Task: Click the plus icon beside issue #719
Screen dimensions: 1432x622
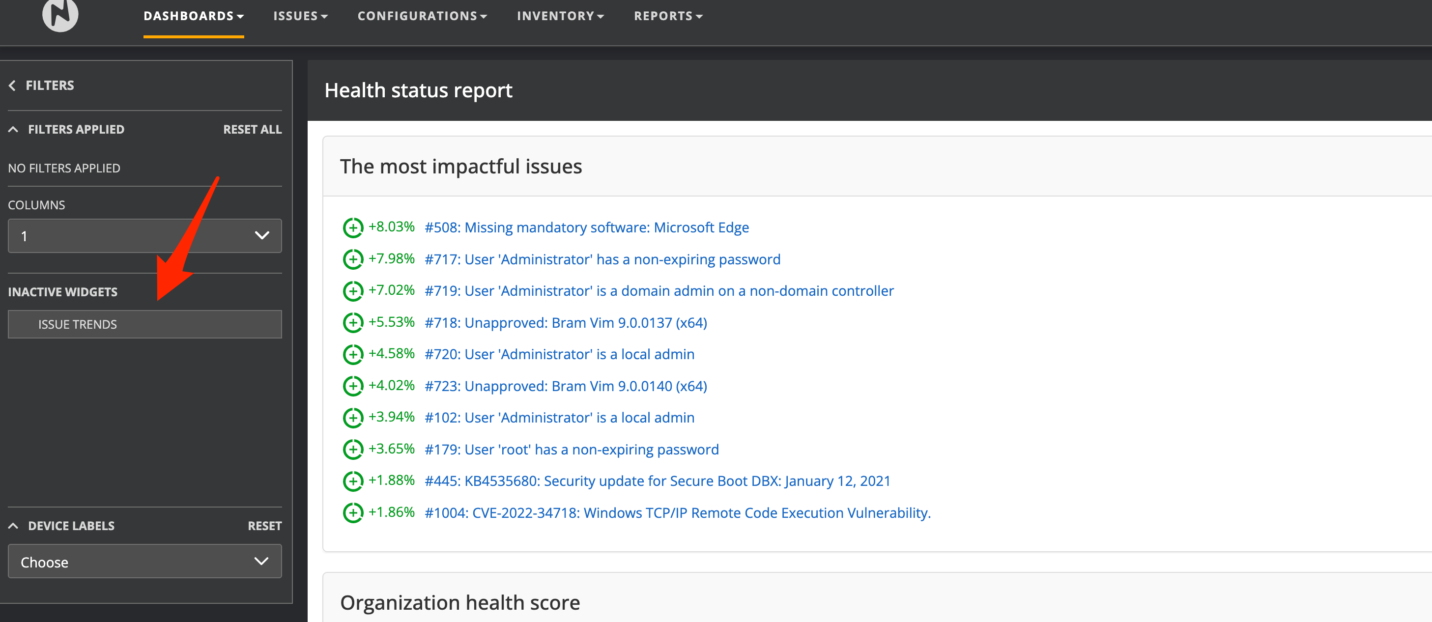Action: 352,291
